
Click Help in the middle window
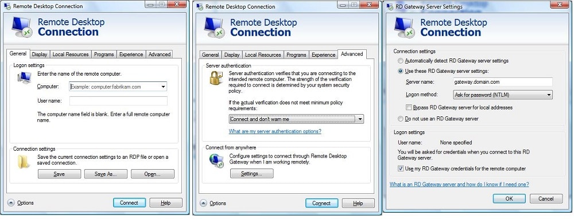(358, 204)
